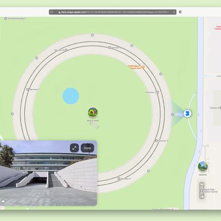Expand the Look Around preview to full screen

[x=75, y=148]
